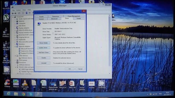Collapse the root computer tree node
The width and height of the screenshot is (175, 98).
tap(13, 17)
